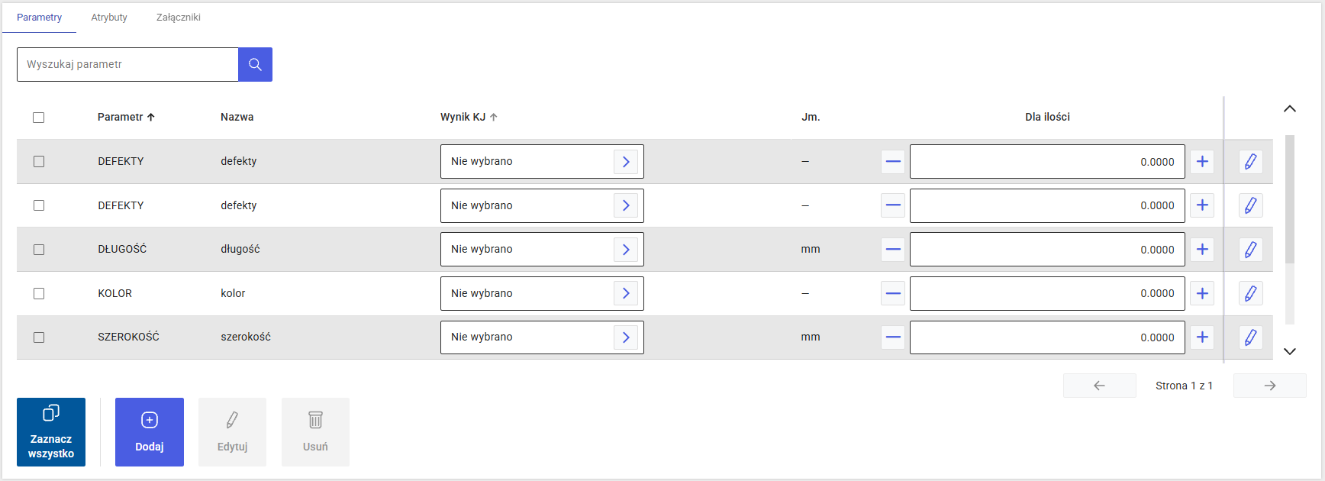The image size is (1325, 481).
Task: Click the Dodaj add icon button
Action: tap(150, 432)
